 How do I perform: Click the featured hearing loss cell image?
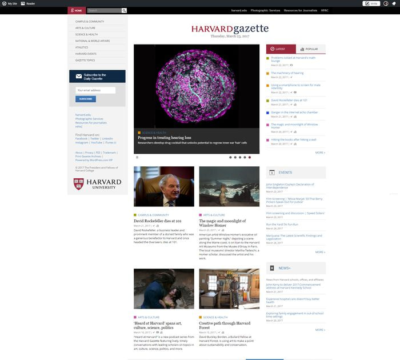197,86
